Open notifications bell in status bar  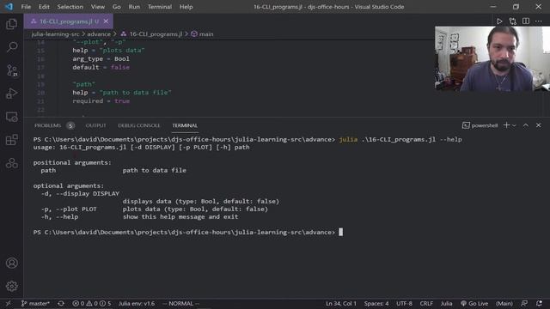click(x=539, y=303)
